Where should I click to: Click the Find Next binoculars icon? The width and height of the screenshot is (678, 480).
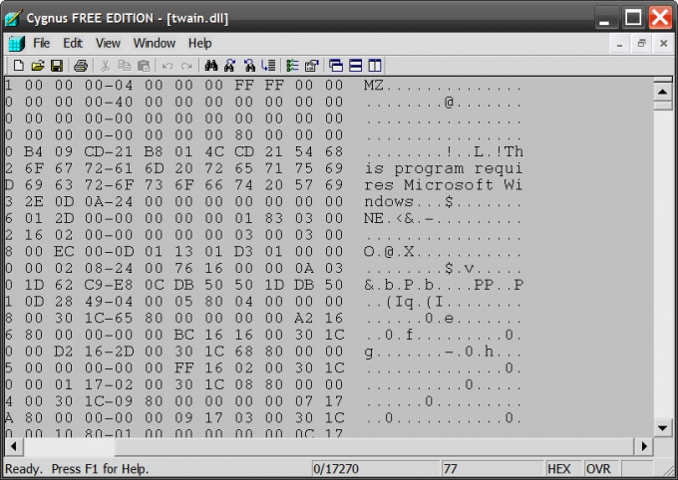pos(230,66)
